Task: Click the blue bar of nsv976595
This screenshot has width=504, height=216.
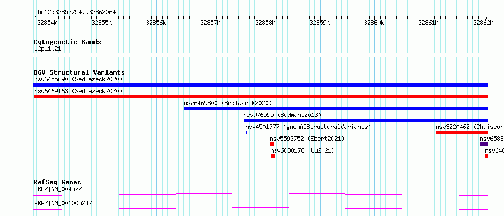Action: coord(365,120)
